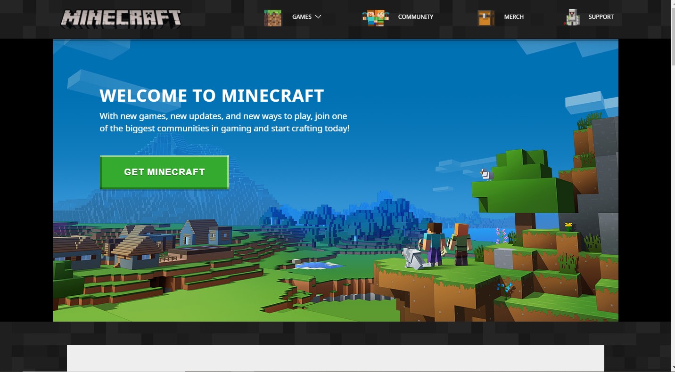This screenshot has height=372, width=675.
Task: Open the Games menu
Action: click(302, 16)
